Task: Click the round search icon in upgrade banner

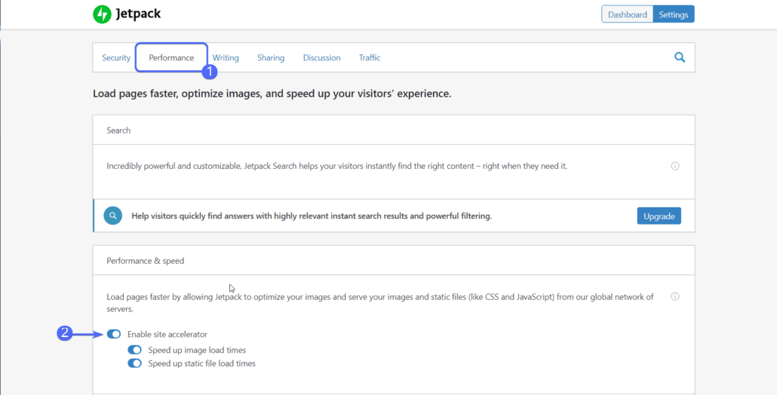Action: click(x=113, y=216)
